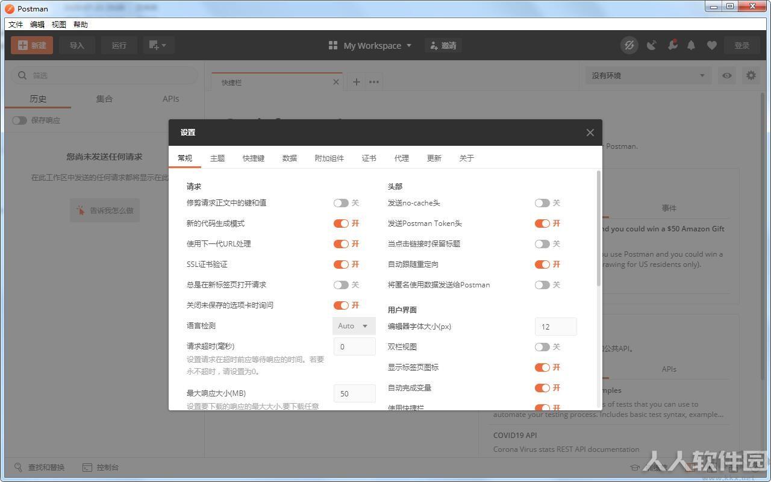Open the 帮助 menu

click(x=81, y=25)
